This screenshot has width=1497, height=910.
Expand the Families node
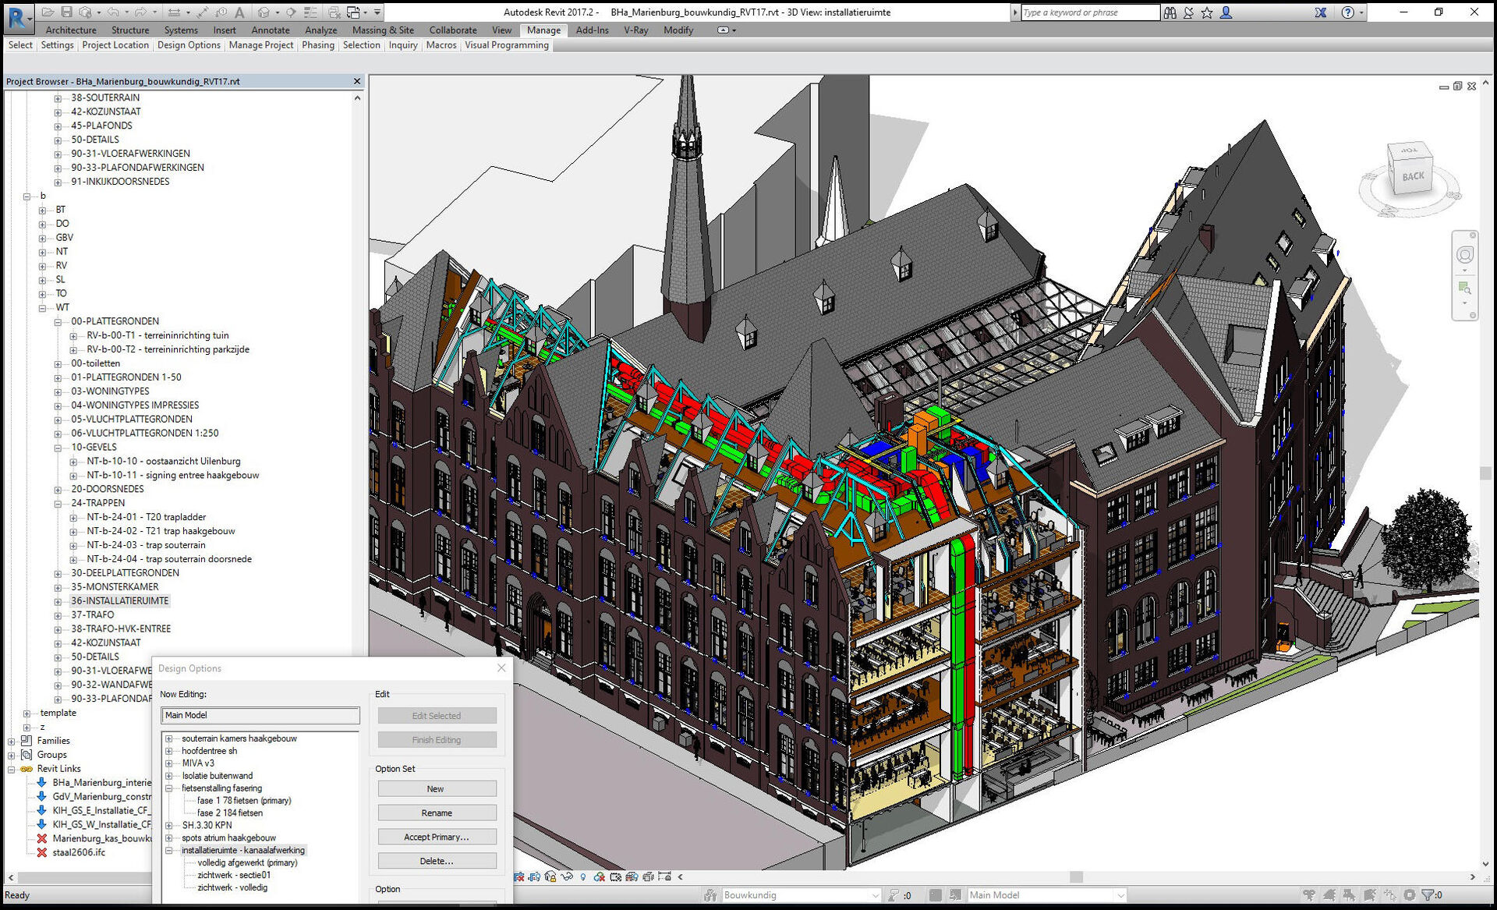point(11,742)
